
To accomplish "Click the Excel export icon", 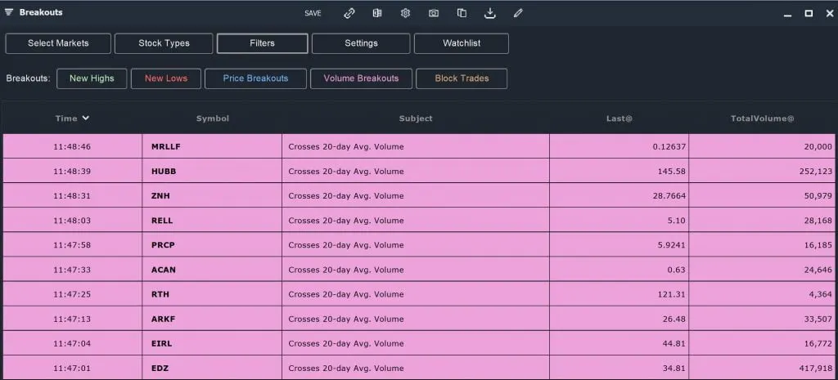I will tap(377, 13).
